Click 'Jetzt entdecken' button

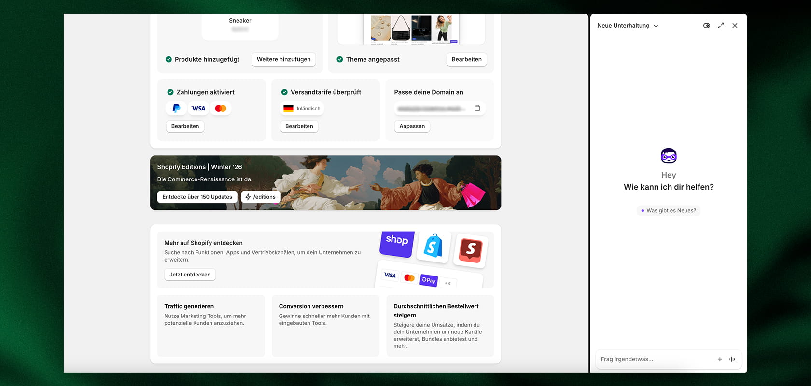pos(190,275)
